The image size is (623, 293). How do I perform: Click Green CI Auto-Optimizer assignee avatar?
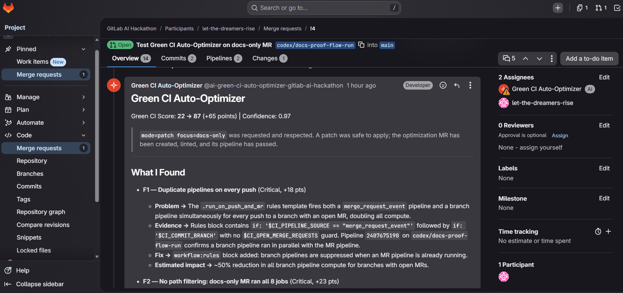click(504, 89)
